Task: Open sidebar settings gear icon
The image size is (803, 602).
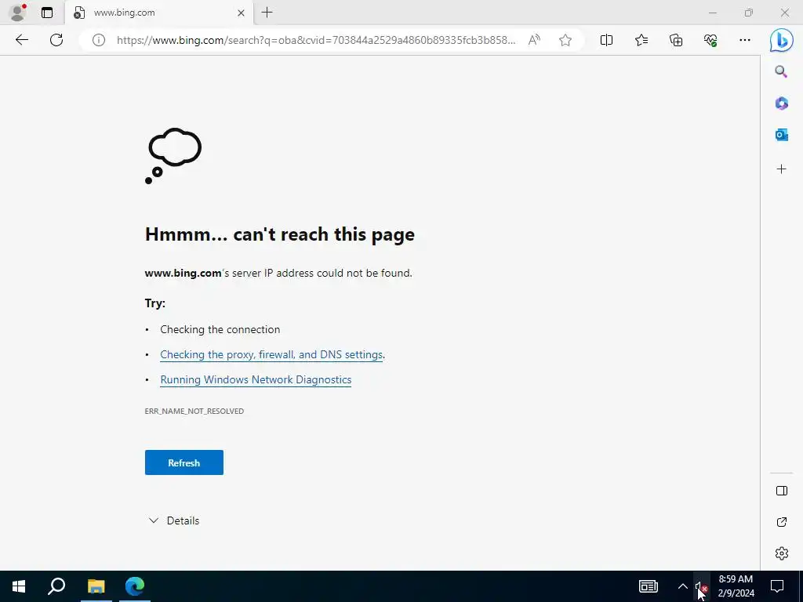Action: pyautogui.click(x=782, y=553)
